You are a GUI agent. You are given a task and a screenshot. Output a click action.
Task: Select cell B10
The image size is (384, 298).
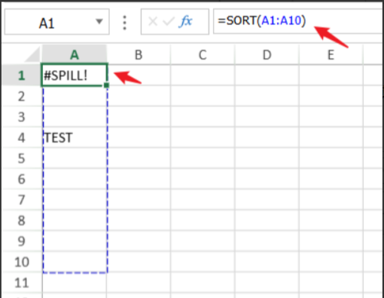pyautogui.click(x=139, y=262)
